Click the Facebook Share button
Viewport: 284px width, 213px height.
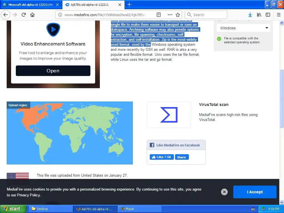(182, 157)
